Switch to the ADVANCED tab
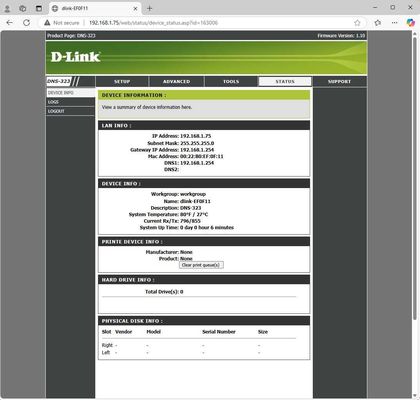The image size is (420, 400). tap(176, 82)
